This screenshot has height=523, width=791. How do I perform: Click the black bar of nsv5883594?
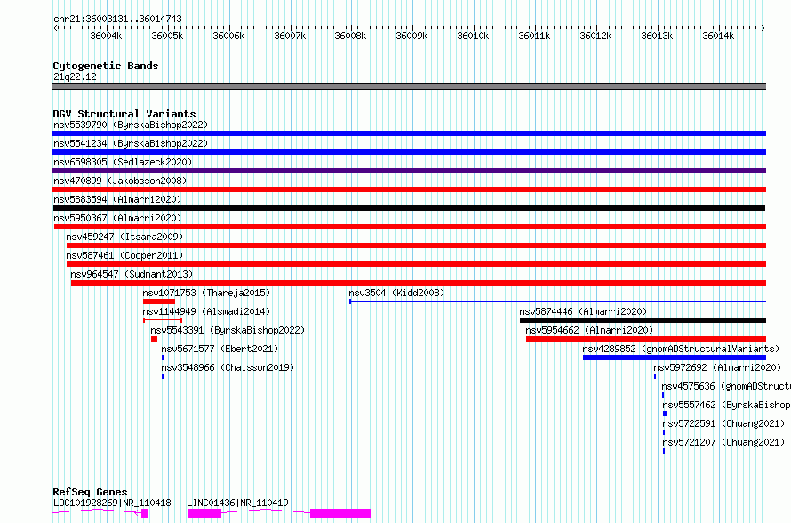pos(409,208)
